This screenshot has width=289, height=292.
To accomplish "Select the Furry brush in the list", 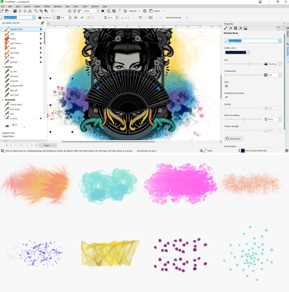I will click(x=22, y=34).
